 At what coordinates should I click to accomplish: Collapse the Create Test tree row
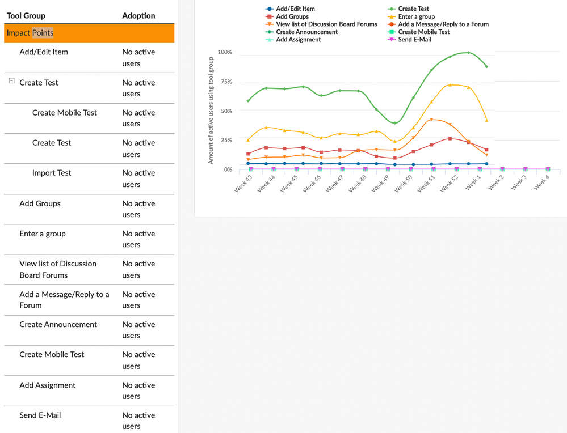(x=11, y=82)
